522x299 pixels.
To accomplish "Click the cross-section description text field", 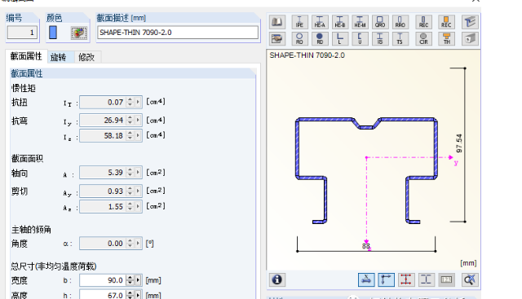I will tap(178, 33).
